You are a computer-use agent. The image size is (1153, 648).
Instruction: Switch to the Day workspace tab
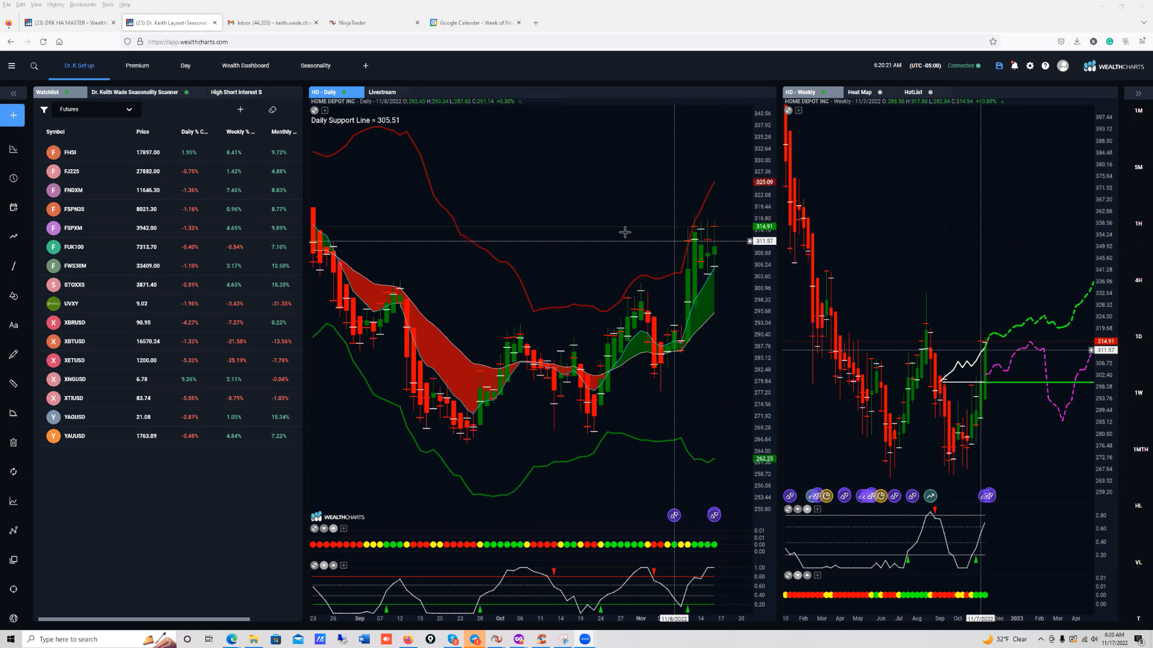tap(186, 65)
